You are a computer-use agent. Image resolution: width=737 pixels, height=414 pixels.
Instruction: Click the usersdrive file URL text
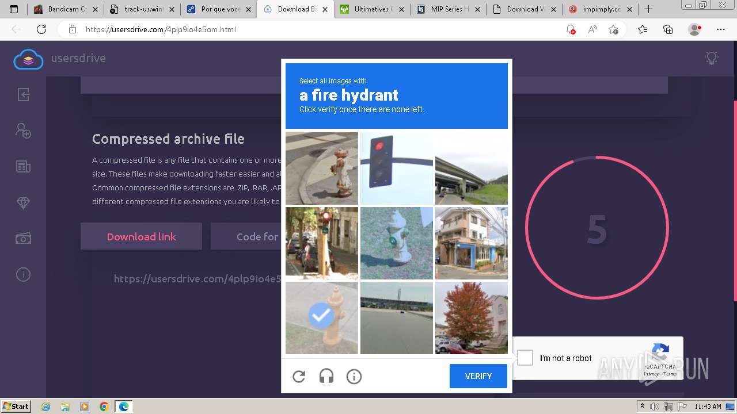(197, 279)
